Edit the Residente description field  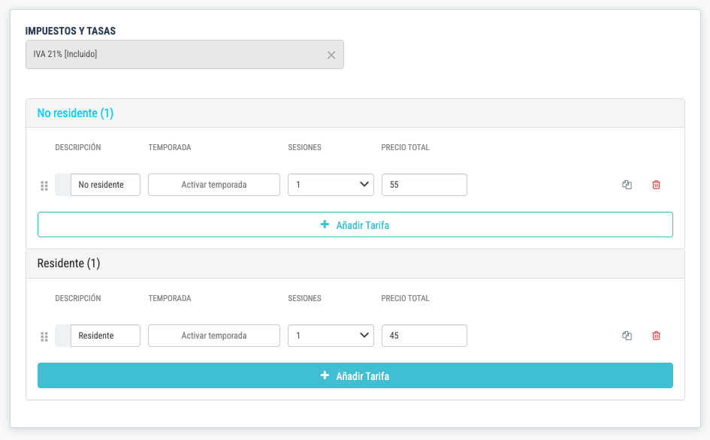[105, 336]
